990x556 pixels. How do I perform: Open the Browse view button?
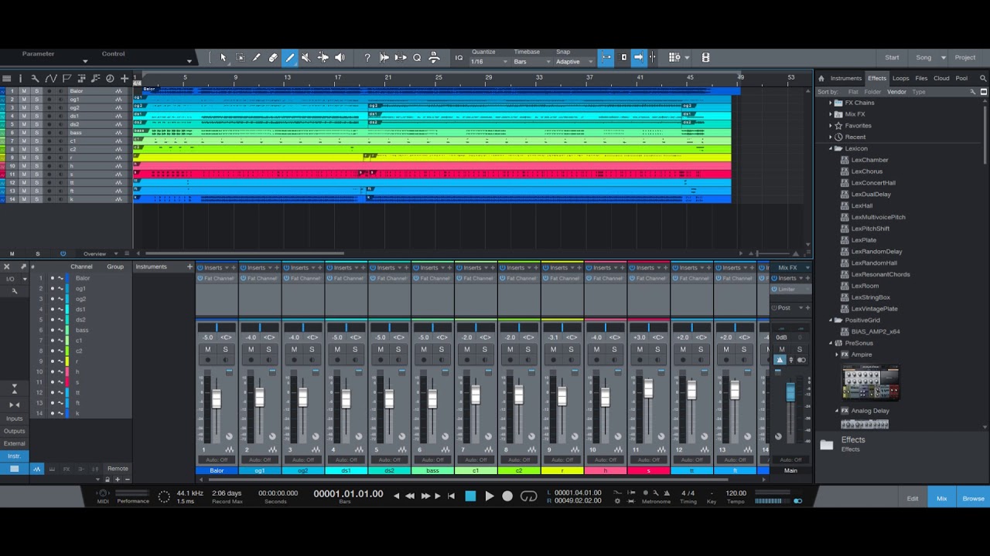974,499
